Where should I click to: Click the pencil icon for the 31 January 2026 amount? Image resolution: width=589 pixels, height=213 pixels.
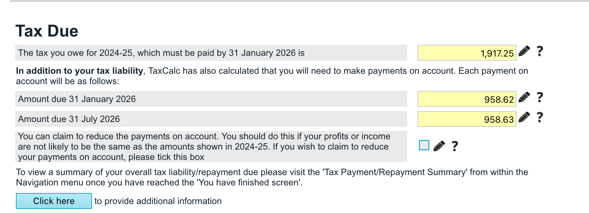click(x=524, y=98)
